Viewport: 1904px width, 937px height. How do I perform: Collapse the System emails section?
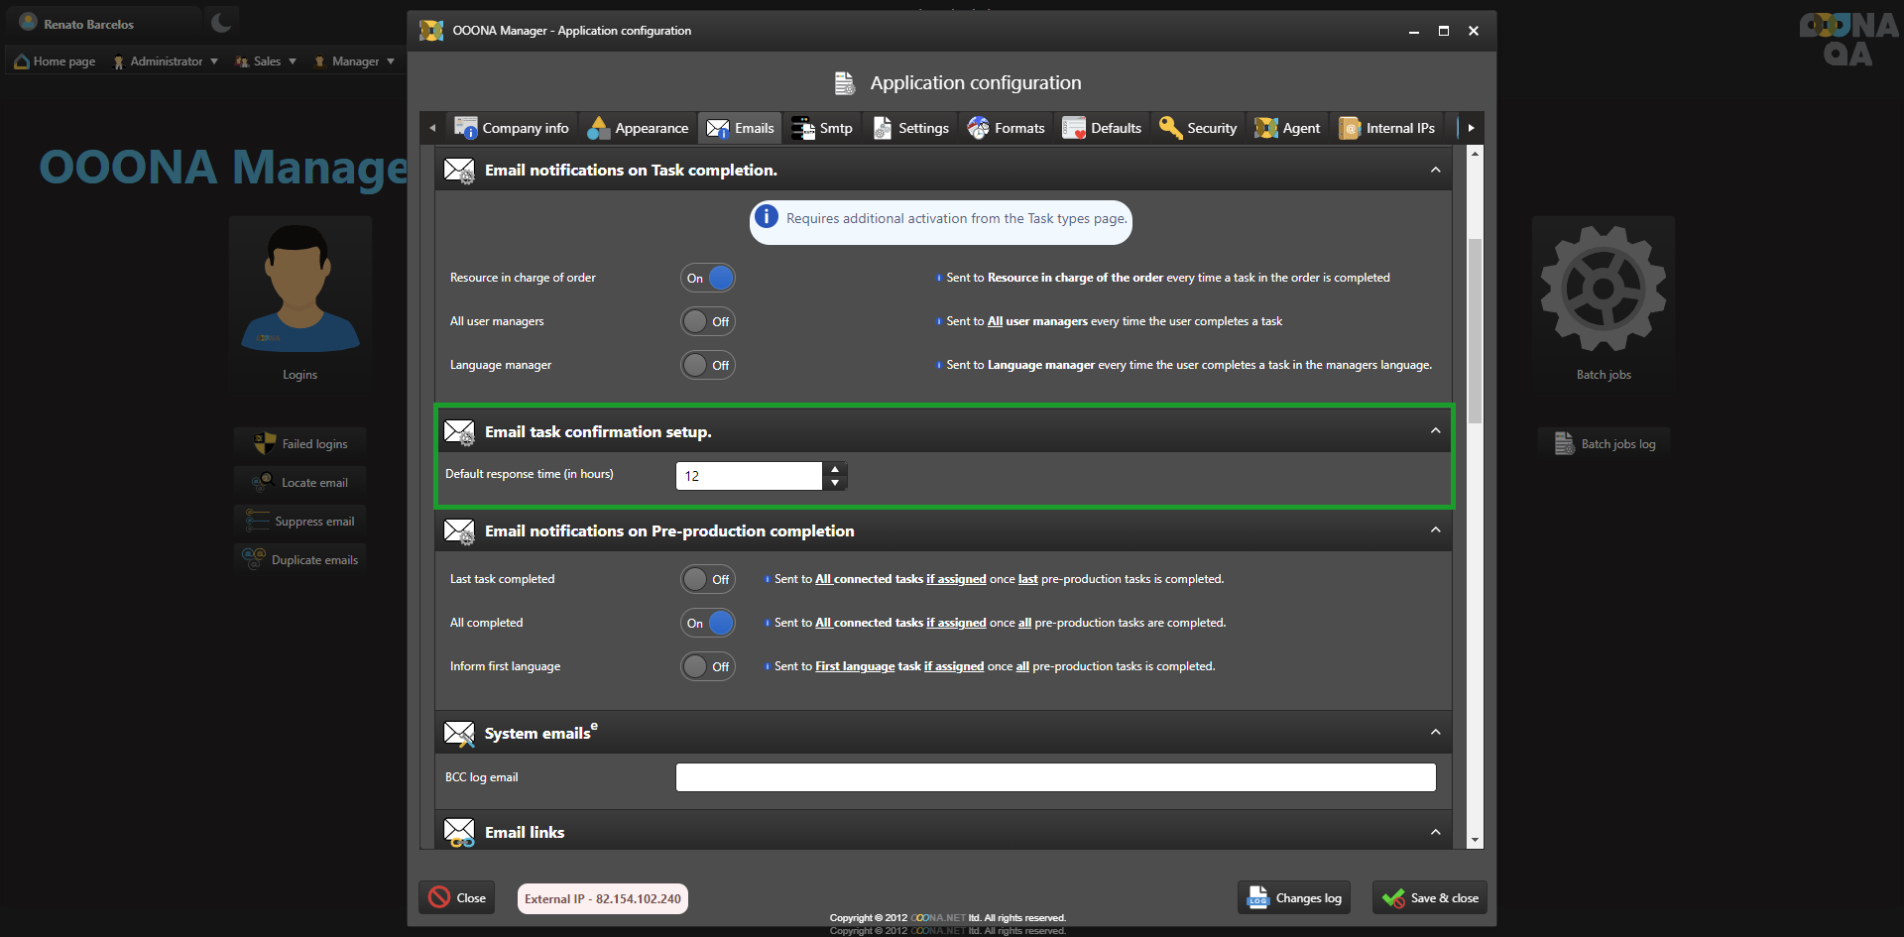1435,733
